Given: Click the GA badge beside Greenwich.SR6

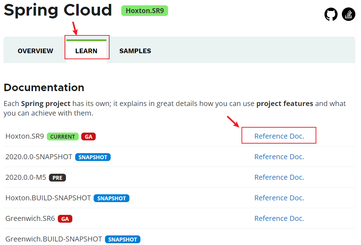Looking at the screenshot, I should tap(65, 219).
